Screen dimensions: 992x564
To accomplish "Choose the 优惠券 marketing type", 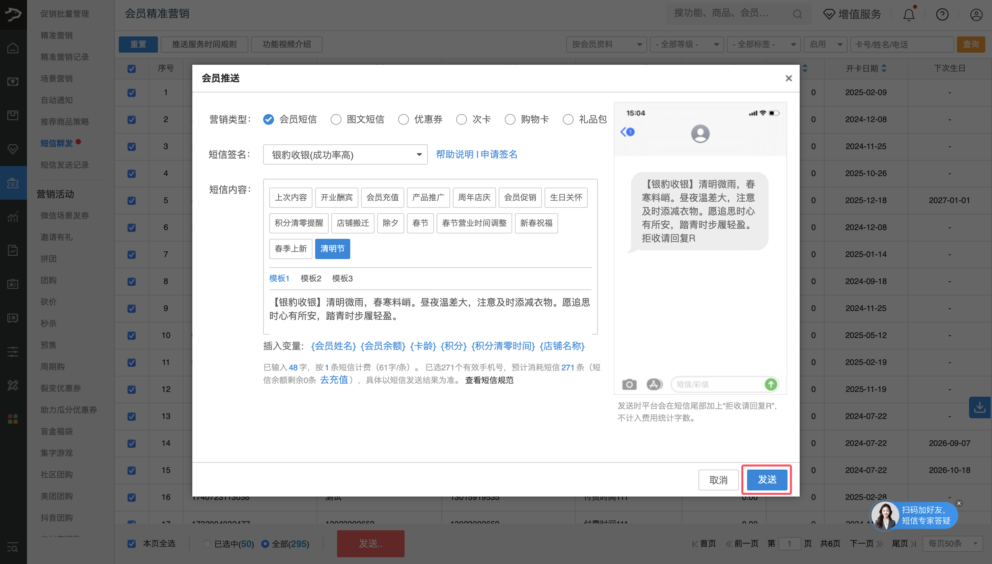I will point(403,119).
